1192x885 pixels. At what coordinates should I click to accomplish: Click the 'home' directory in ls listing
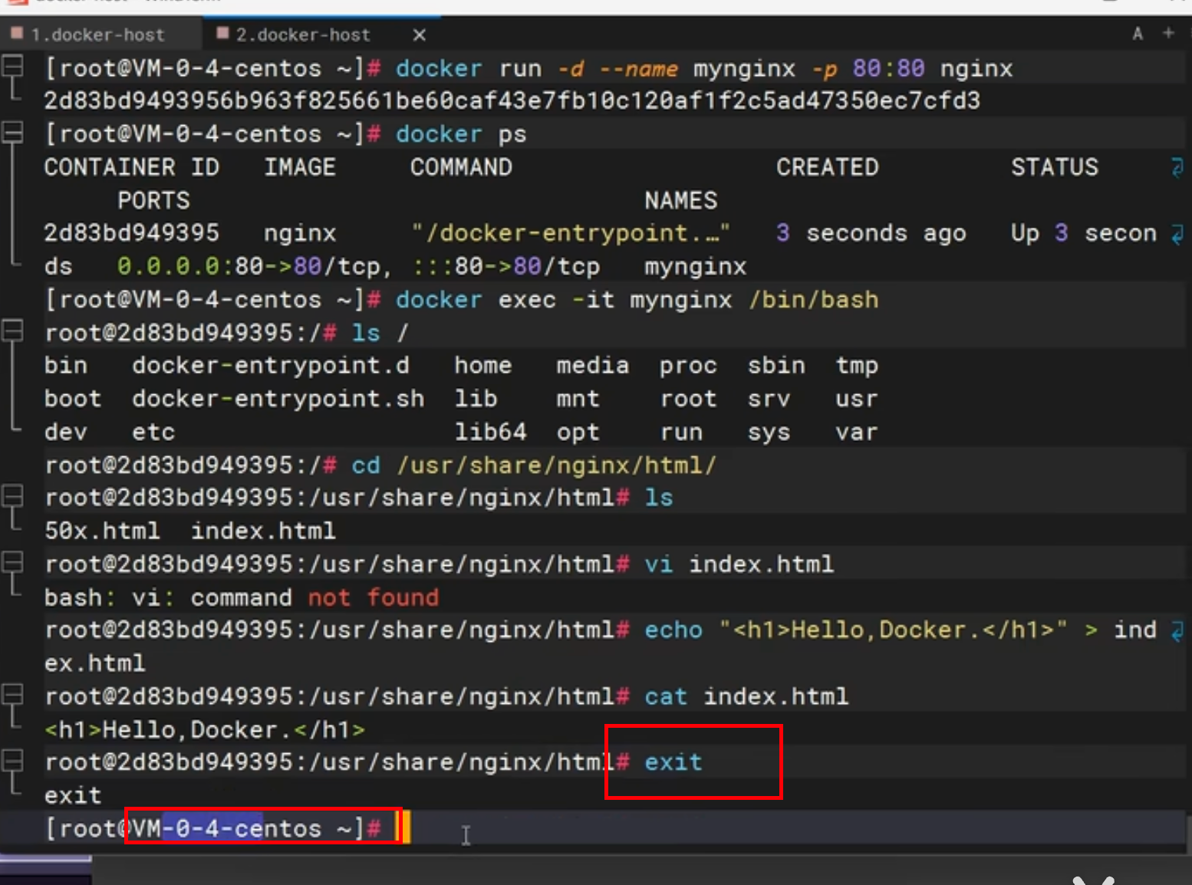click(483, 365)
